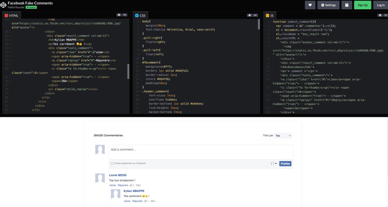Expand CSS panel dropdown chevron

click(x=255, y=15)
